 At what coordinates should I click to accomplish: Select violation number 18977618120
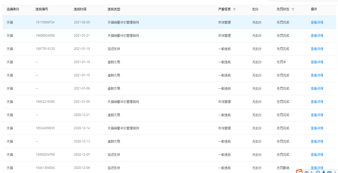click(x=45, y=49)
